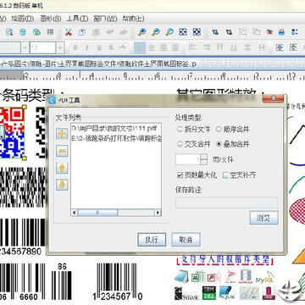This screenshot has height=305, width=305.
Task: Close the PDF工具 dialog with the red X
Action: [x=273, y=98]
